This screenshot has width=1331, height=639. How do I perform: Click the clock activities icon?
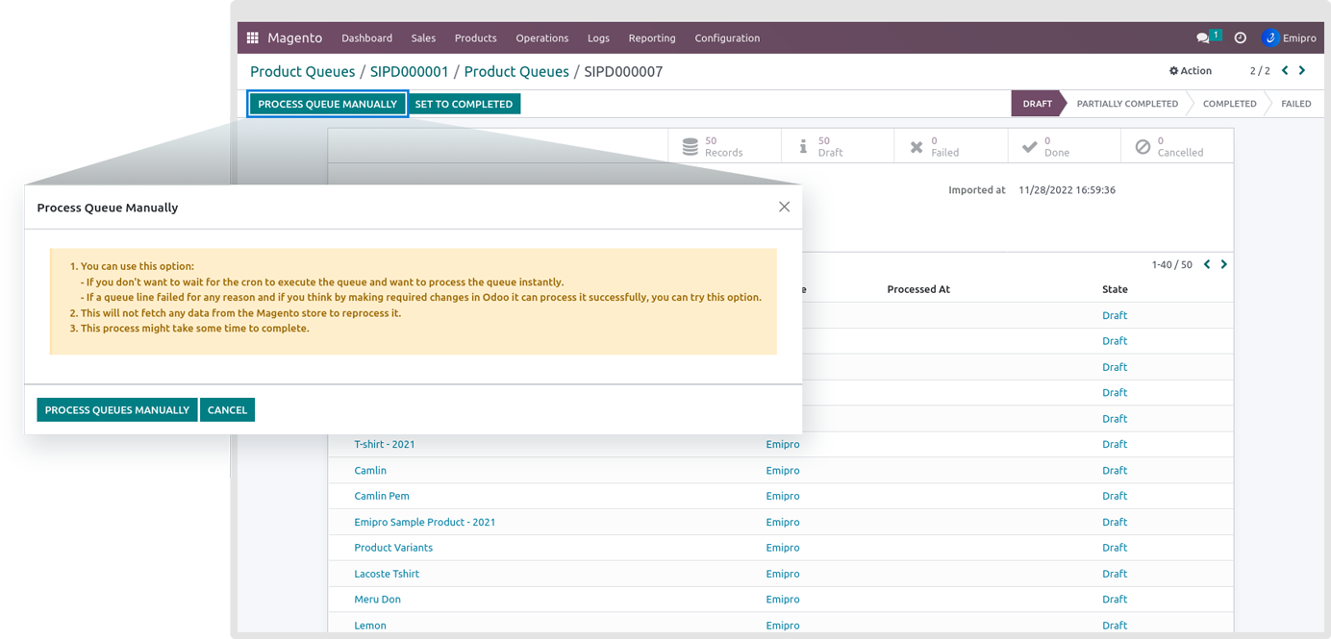[1241, 38]
